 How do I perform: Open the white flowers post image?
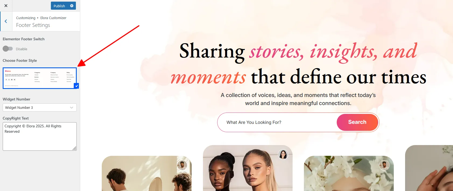349,174
